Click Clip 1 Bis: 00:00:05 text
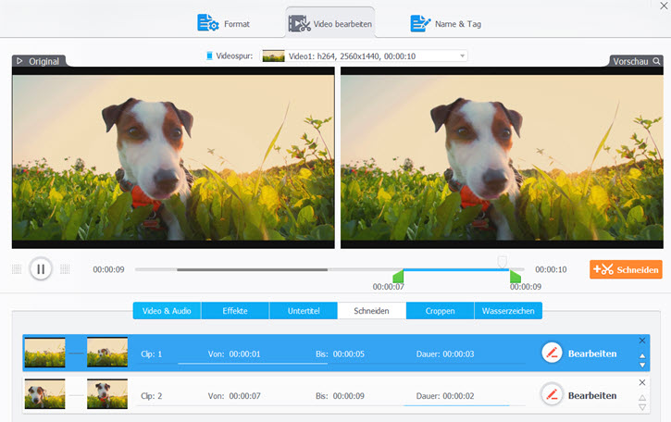The height and width of the screenshot is (422, 671). click(x=341, y=354)
